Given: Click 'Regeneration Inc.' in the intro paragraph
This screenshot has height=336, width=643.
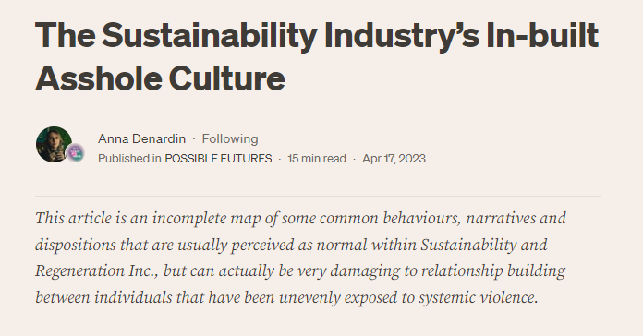Looking at the screenshot, I should [97, 270].
